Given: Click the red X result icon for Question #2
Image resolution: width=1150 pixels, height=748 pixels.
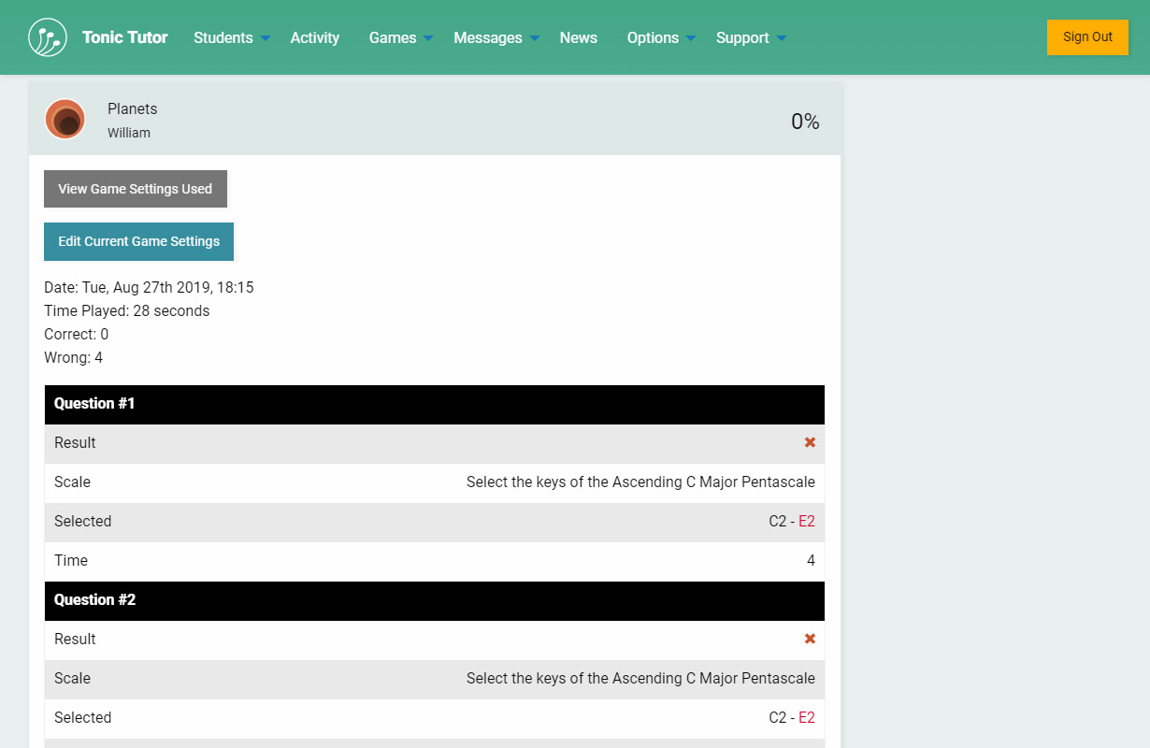Looking at the screenshot, I should click(810, 639).
